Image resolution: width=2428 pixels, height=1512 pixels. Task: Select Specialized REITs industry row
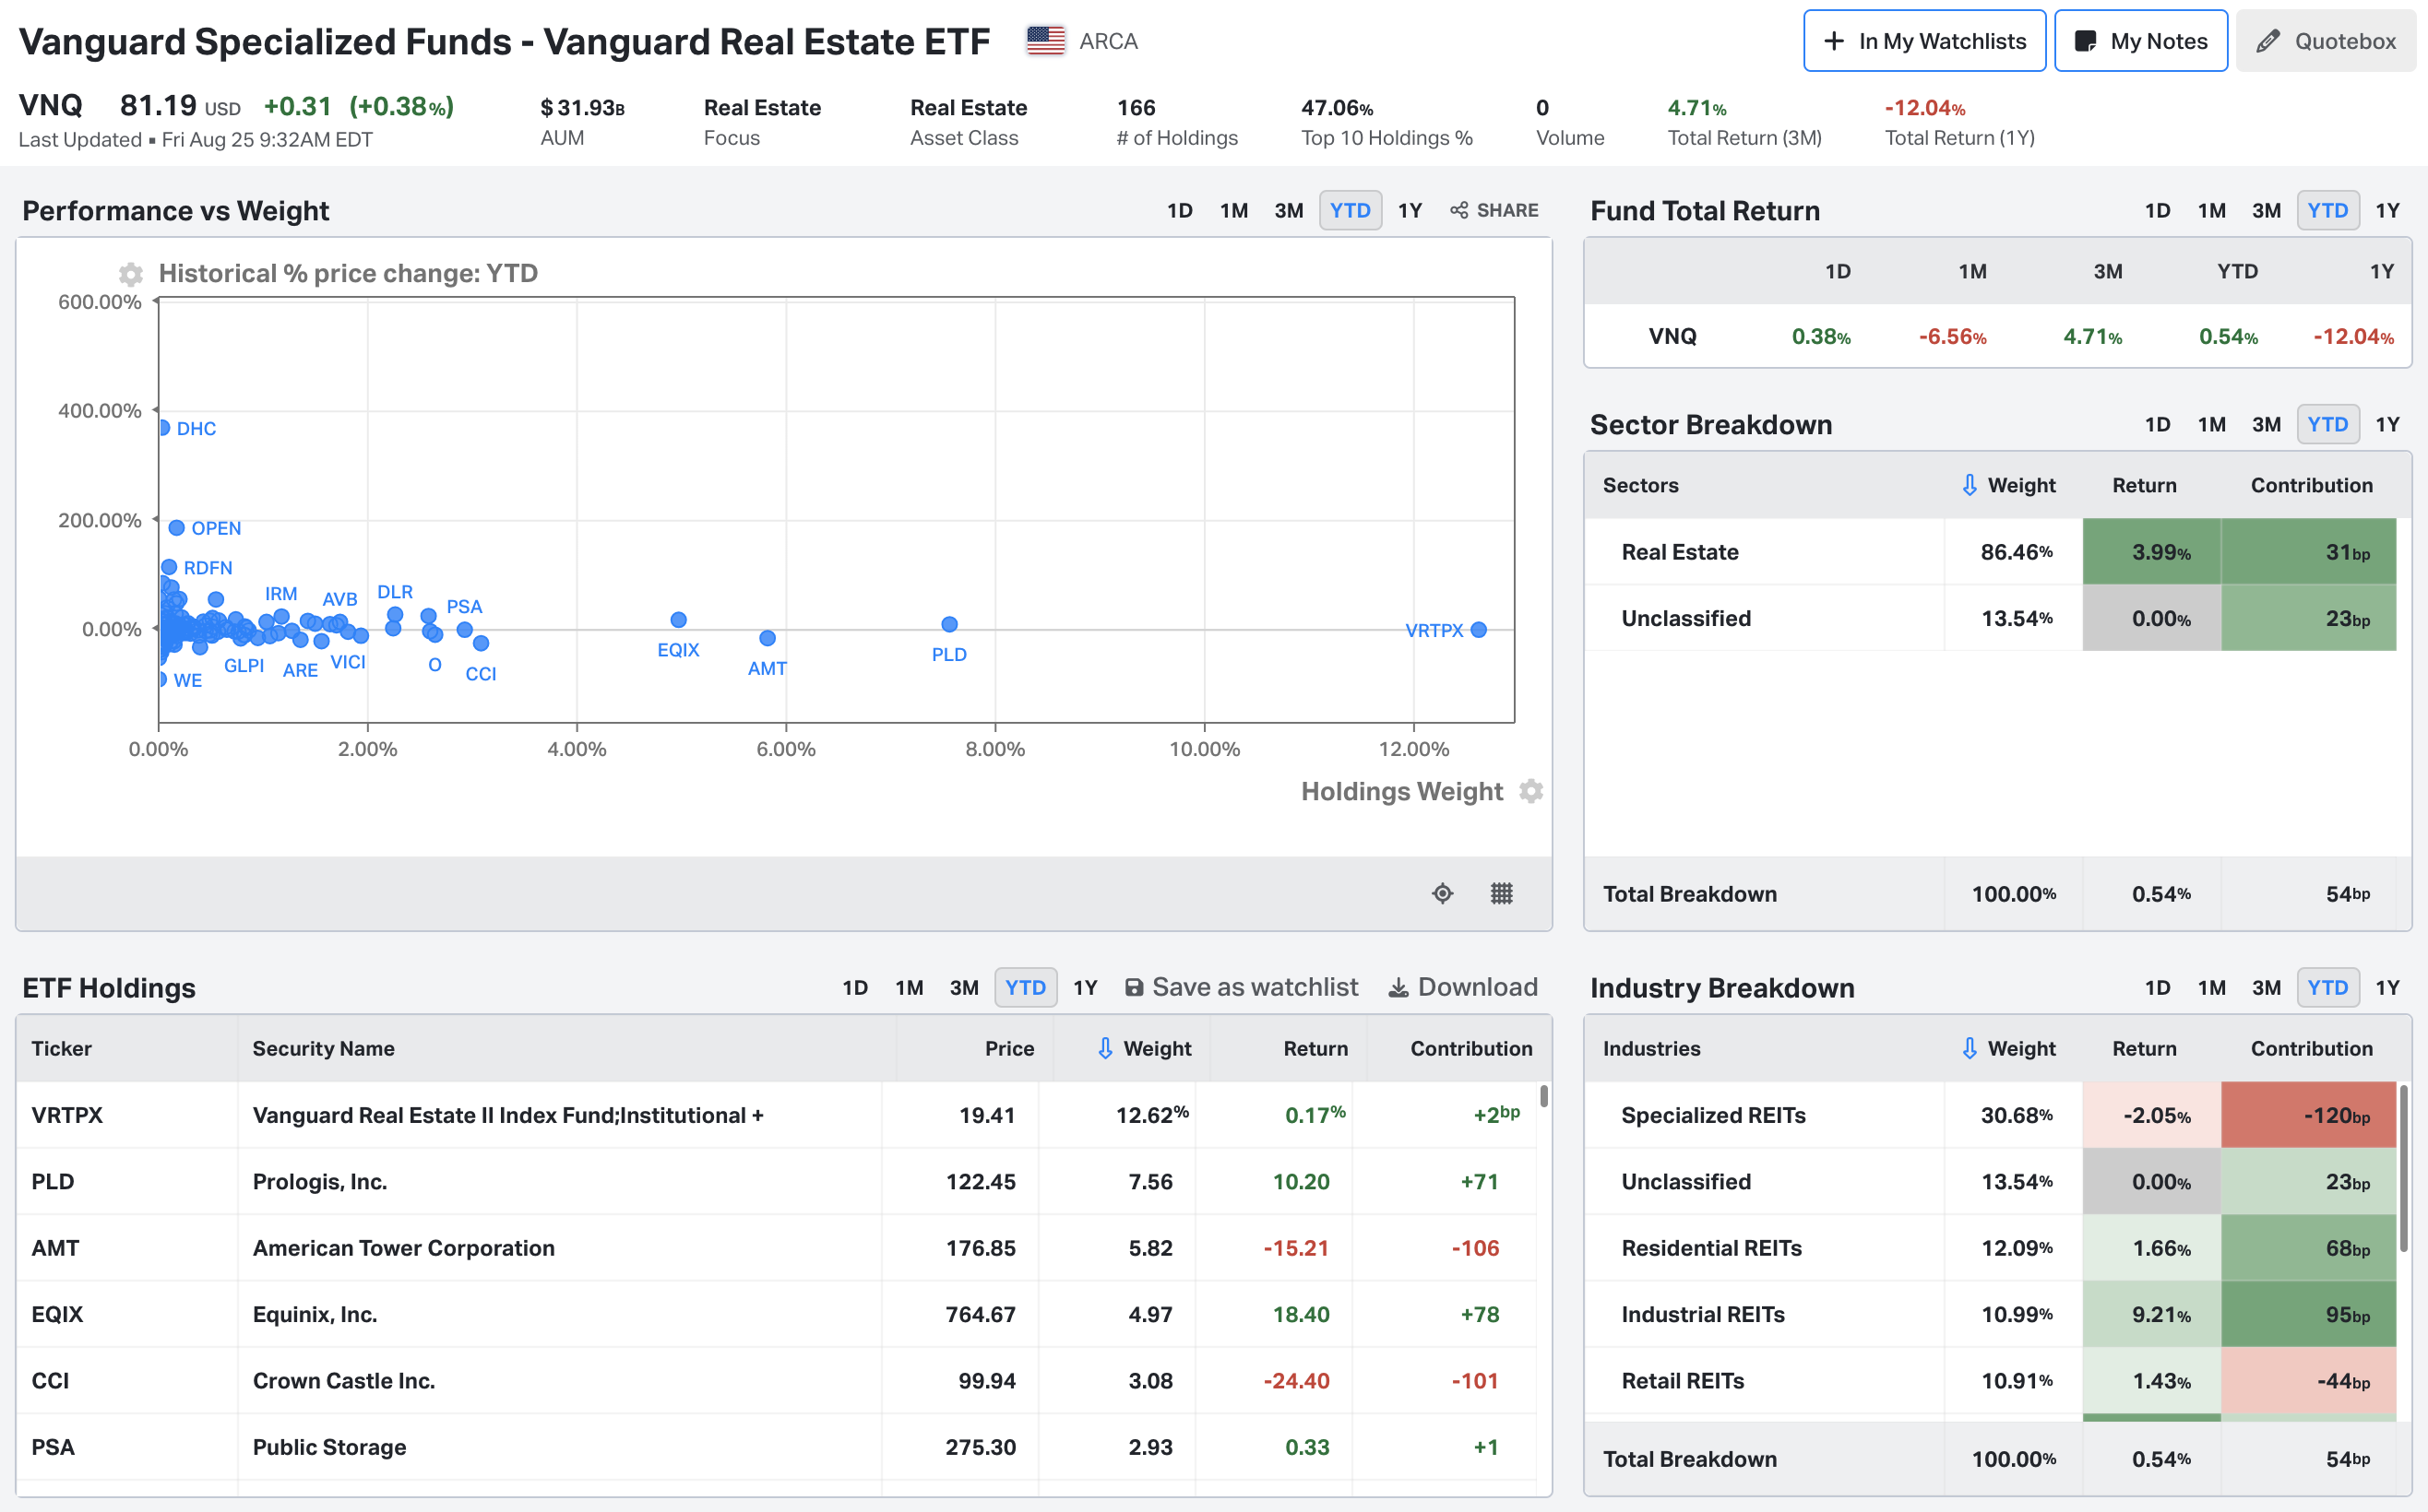click(1991, 1115)
